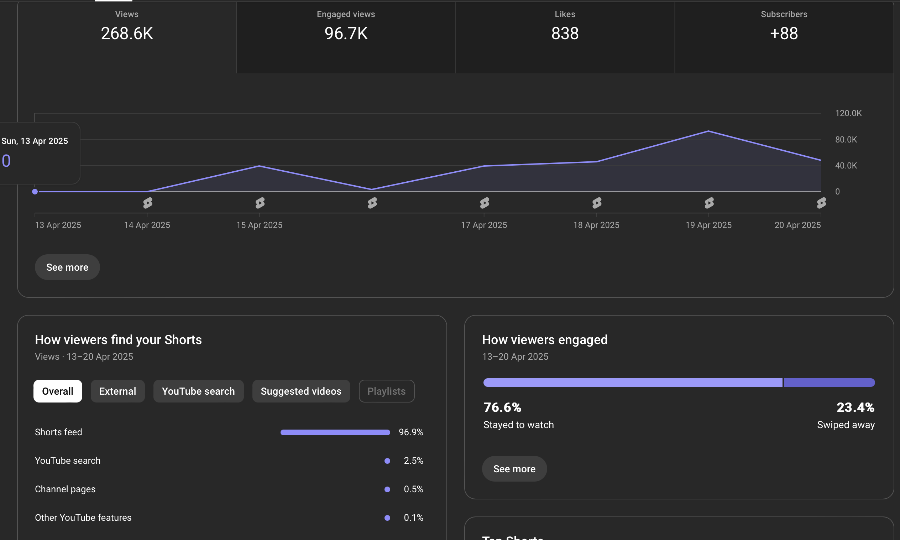
Task: Click the Shorts icon under 20 Apr 2025
Action: tap(821, 203)
